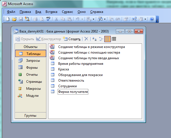Click the Properties icon in toolbar

126,19
